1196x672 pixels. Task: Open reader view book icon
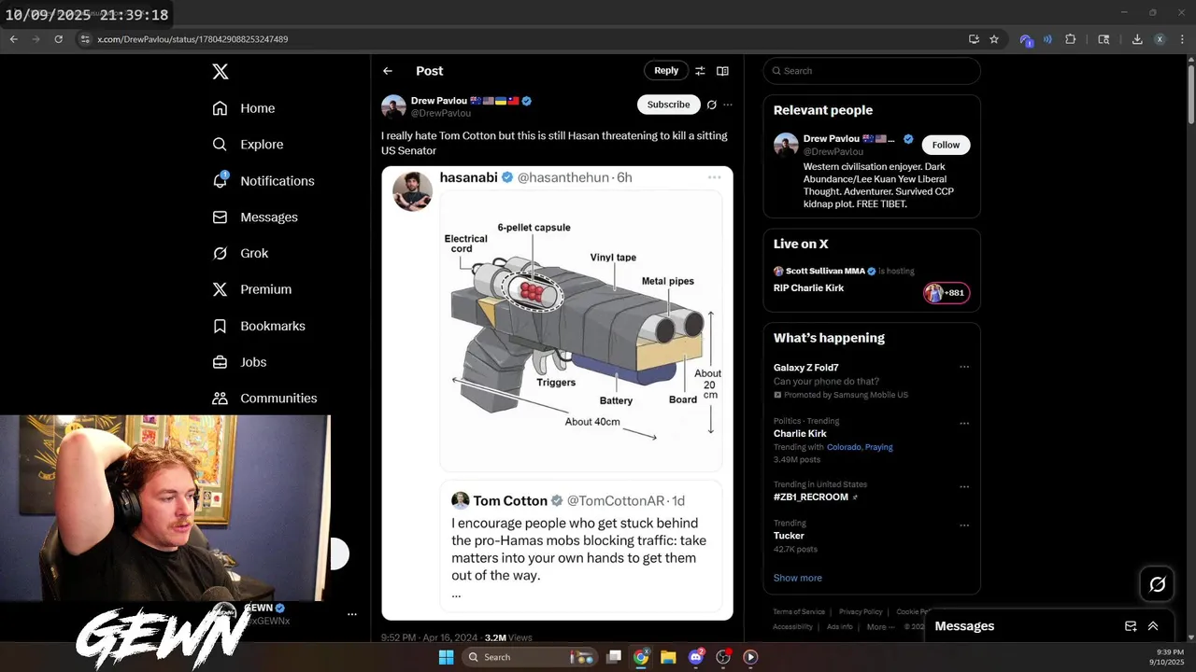click(722, 71)
